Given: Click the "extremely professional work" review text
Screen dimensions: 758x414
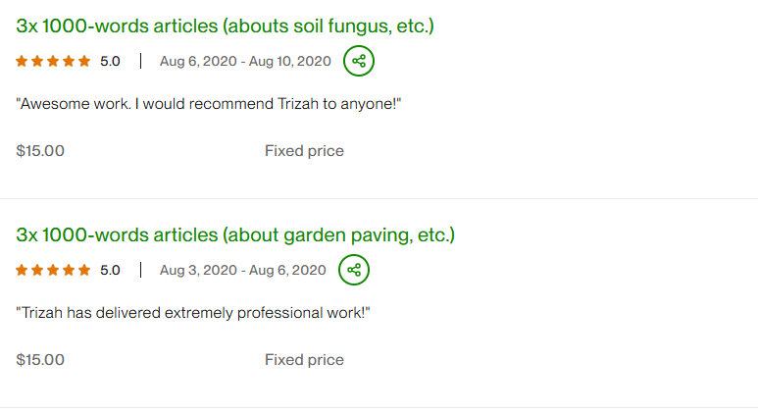Looking at the screenshot, I should [x=193, y=313].
